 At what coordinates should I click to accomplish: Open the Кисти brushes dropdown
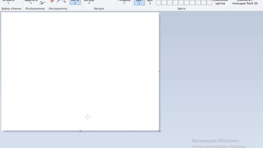tap(75, 2)
